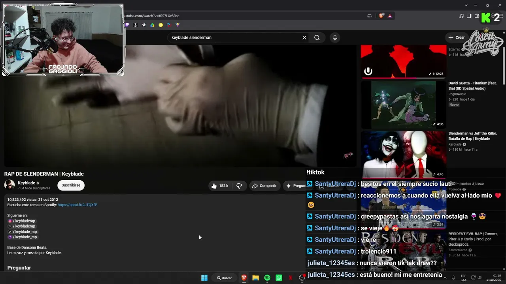Start voice search with the microphone icon
Image resolution: width=506 pixels, height=284 pixels.
(335, 37)
